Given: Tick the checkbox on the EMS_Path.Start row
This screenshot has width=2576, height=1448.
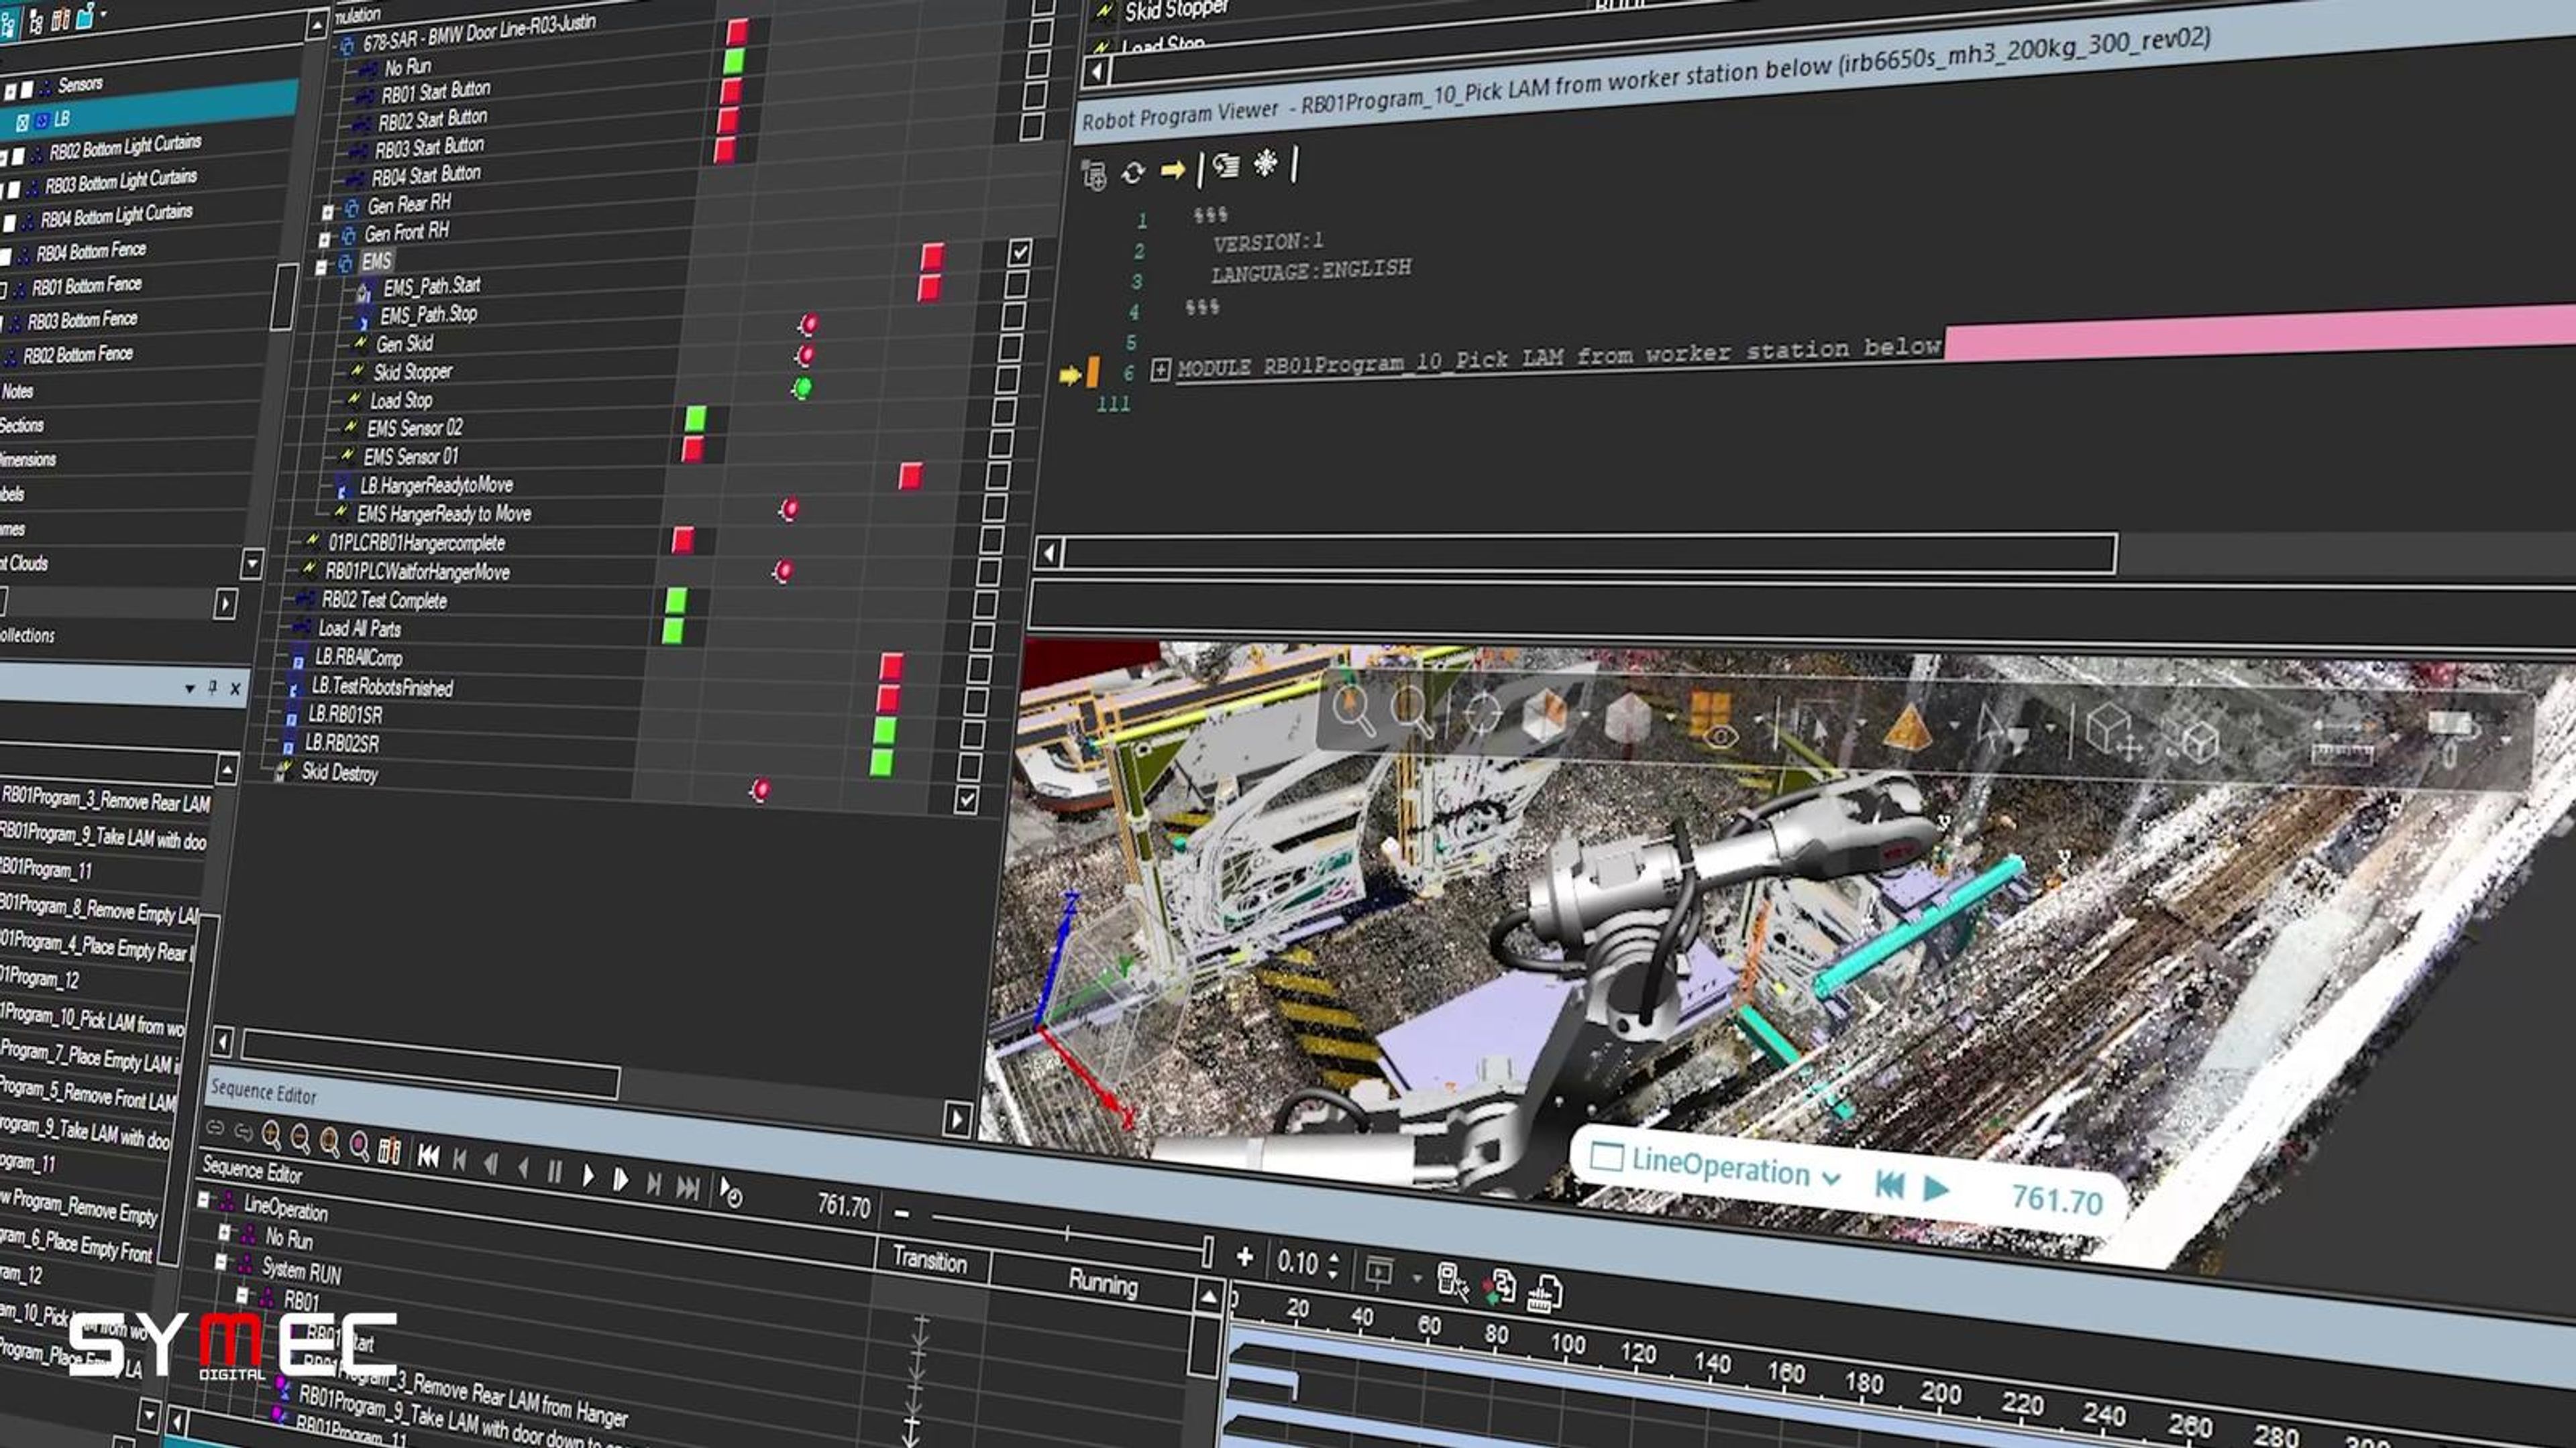Looking at the screenshot, I should pos(1016,284).
